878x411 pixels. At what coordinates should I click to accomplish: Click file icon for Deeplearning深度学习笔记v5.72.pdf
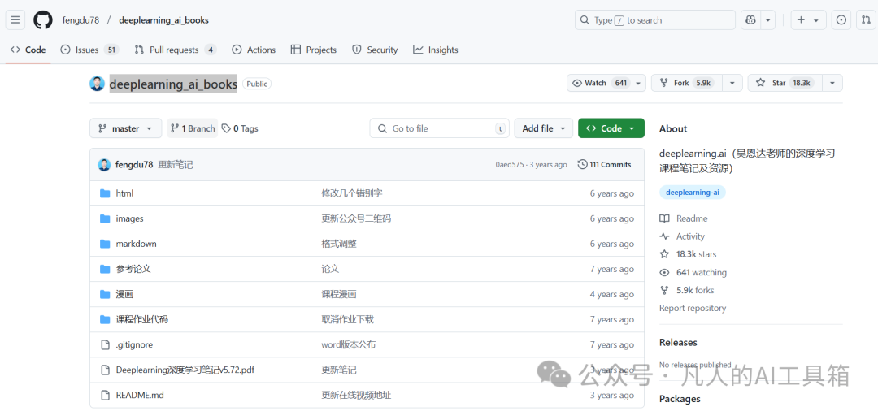105,370
